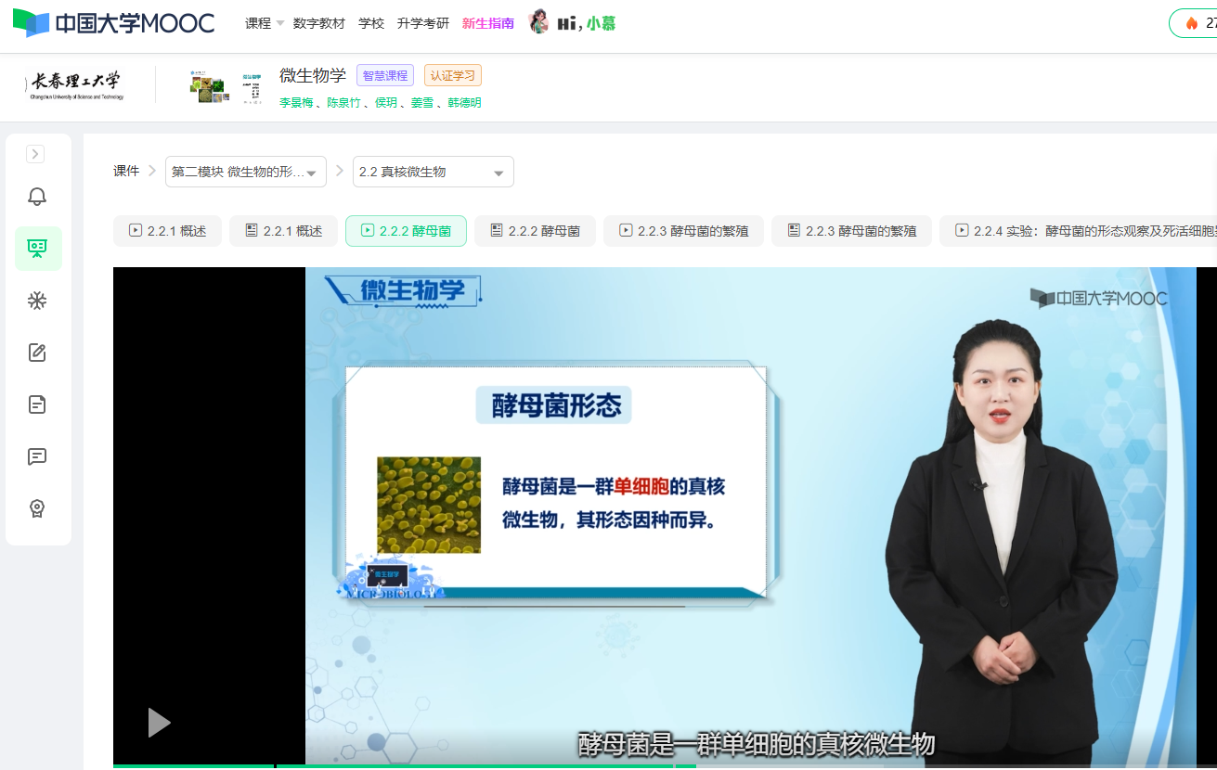Click the 认证学习 button
Viewport: 1217px width, 770px height.
tap(452, 76)
